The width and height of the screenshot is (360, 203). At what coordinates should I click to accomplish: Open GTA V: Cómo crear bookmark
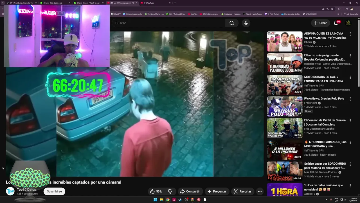click(209, 14)
